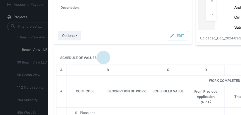The width and height of the screenshot is (241, 115).
Task: Click the Projects hard-hat icon
Action: (x=9, y=17)
